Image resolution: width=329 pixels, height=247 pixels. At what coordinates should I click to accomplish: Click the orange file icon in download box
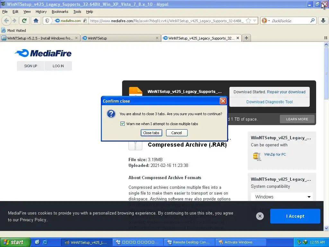[x=136, y=92]
